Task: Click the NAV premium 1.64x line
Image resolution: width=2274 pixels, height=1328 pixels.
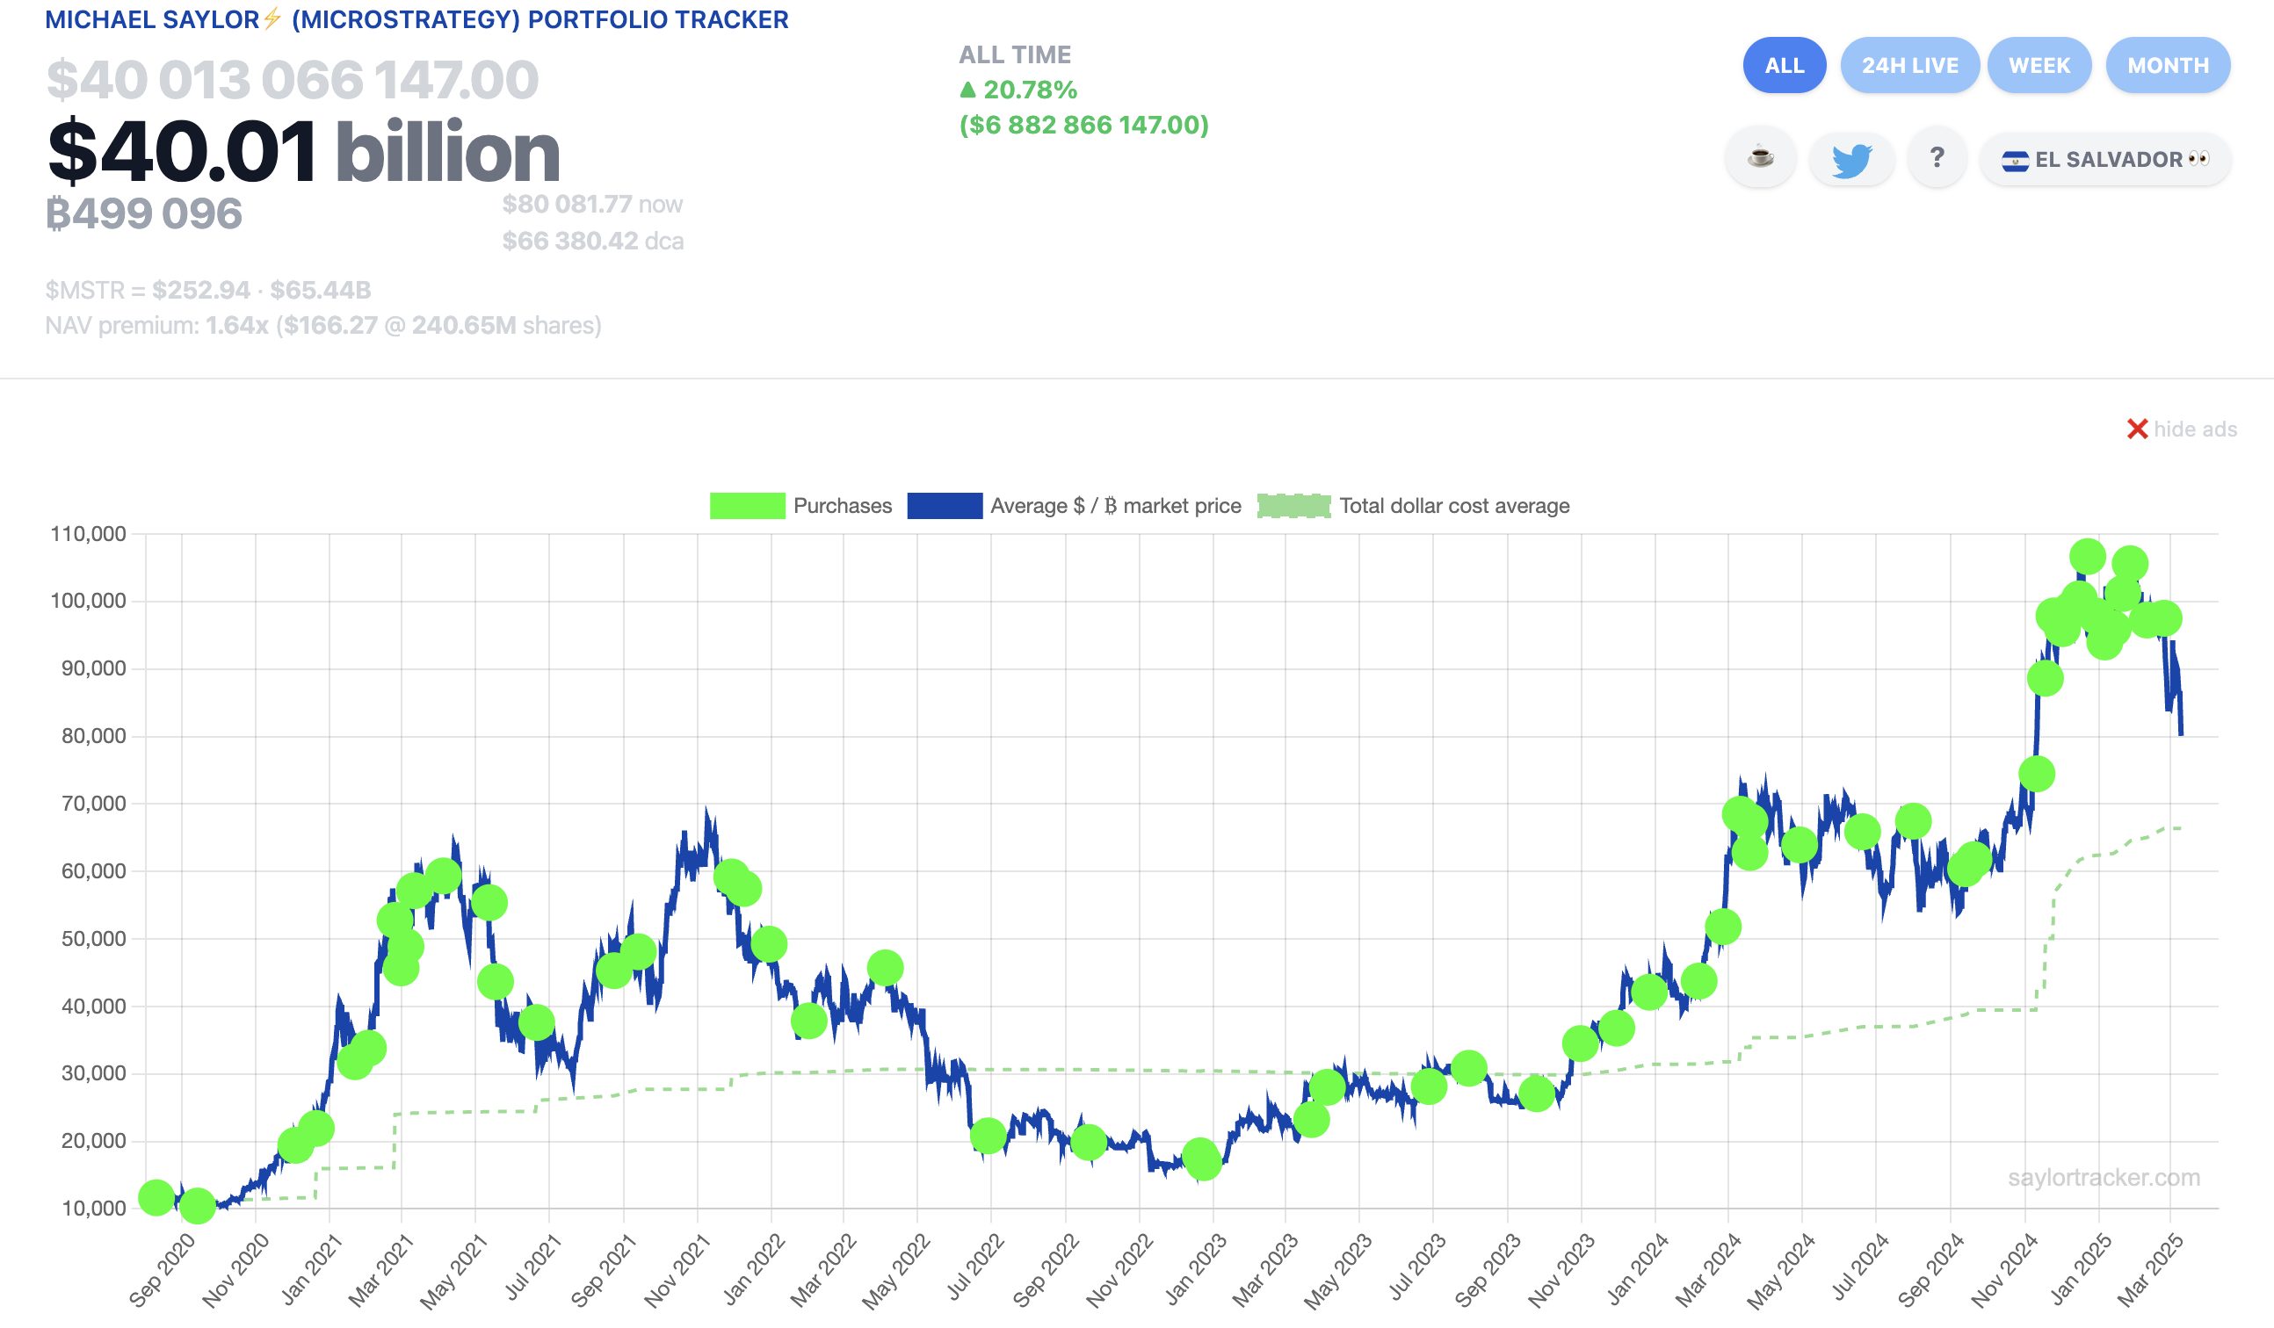Action: [x=323, y=325]
